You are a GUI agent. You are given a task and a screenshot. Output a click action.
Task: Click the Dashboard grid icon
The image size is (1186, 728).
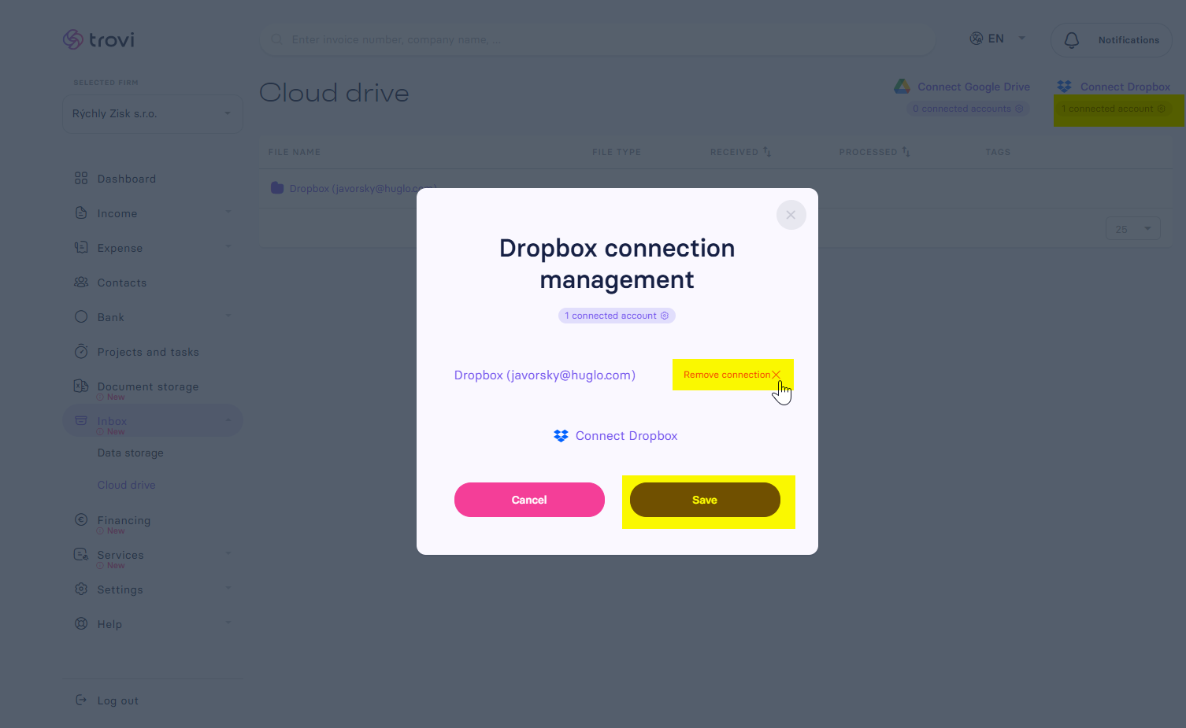[81, 179]
